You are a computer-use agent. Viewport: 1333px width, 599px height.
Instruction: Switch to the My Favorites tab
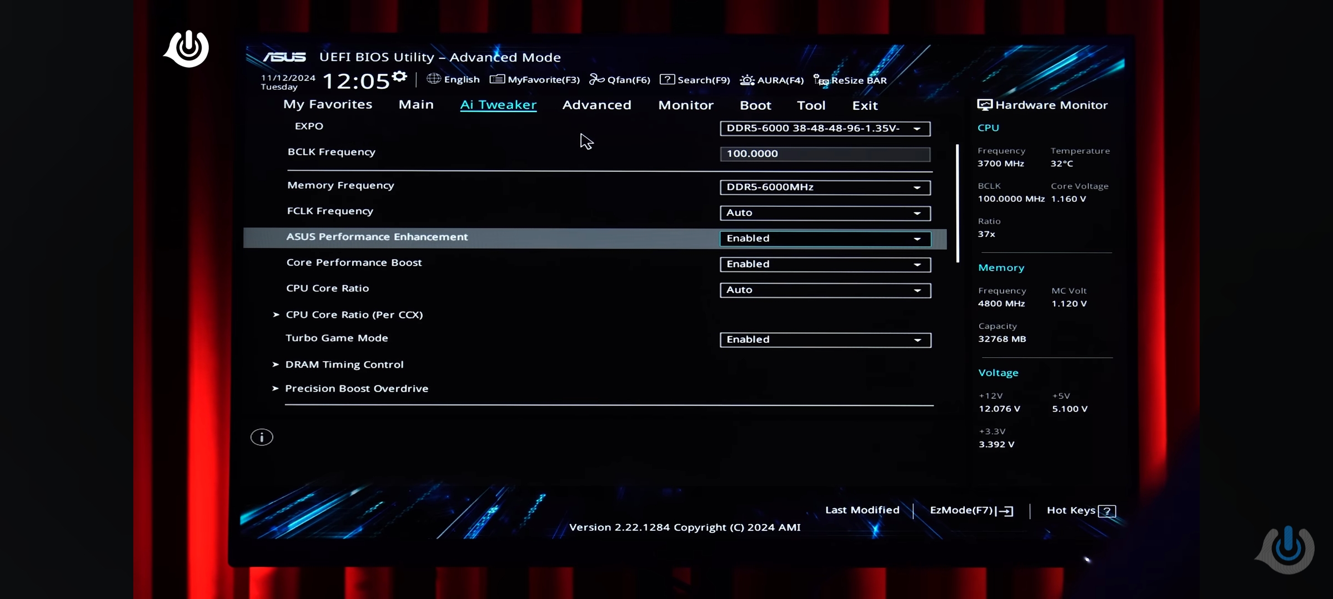coord(328,104)
